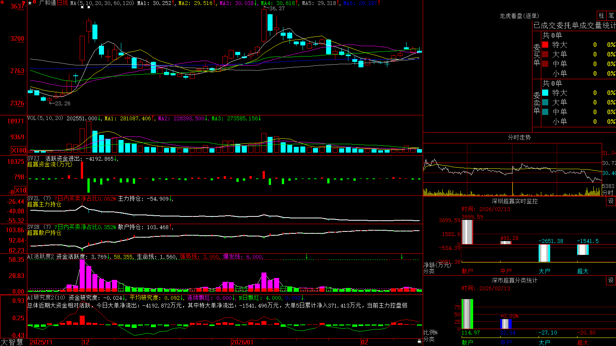This screenshot has width=616, height=346.
Task: Click the 02 month marker on time axis
Action: pyautogui.click(x=365, y=342)
